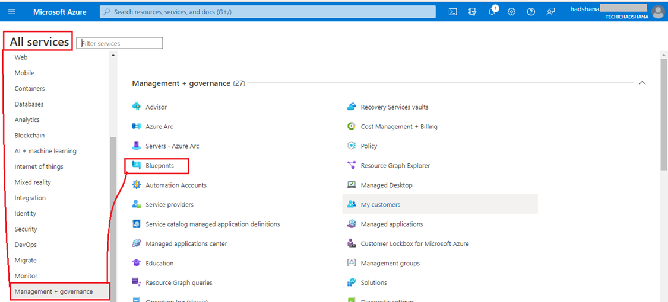
Task: Click the category list scrollbar thumb
Action: tap(113, 219)
